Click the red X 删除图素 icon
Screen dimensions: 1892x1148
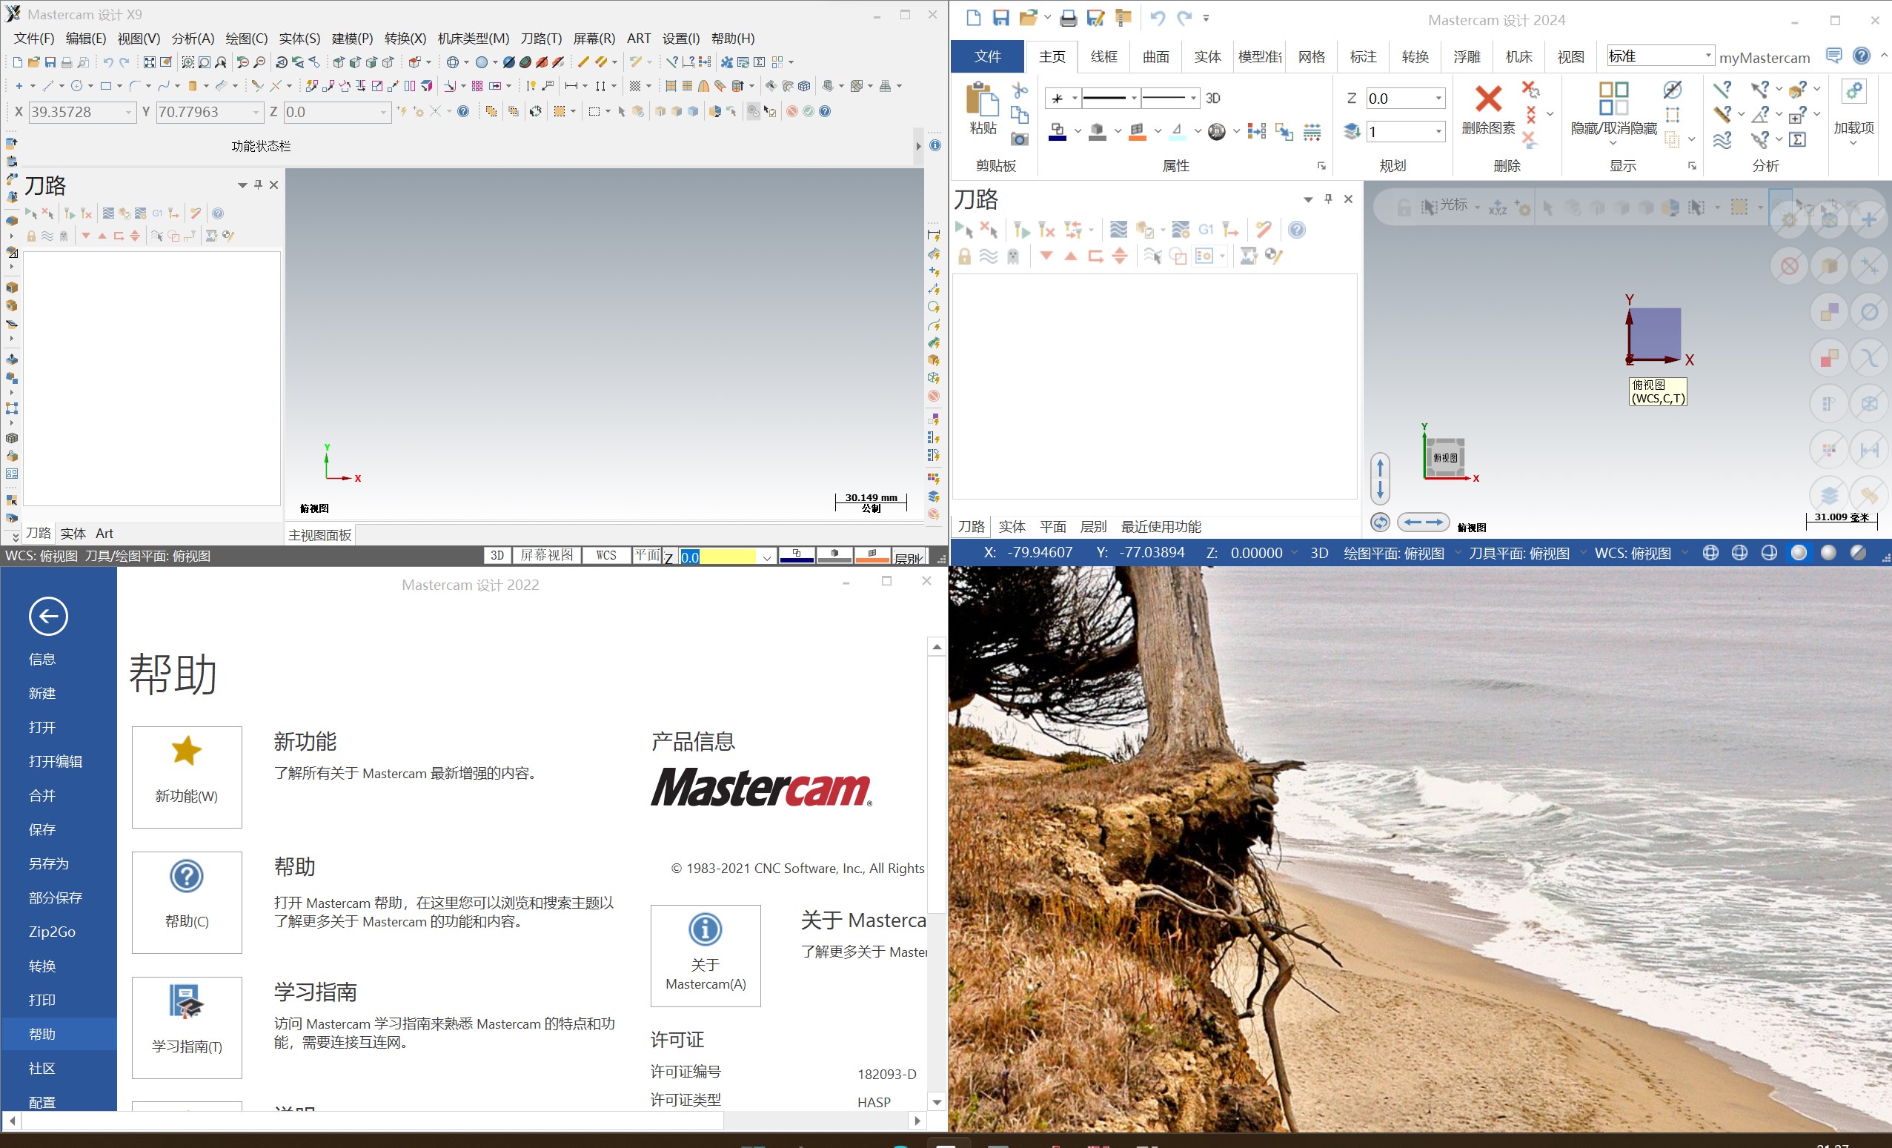1488,99
